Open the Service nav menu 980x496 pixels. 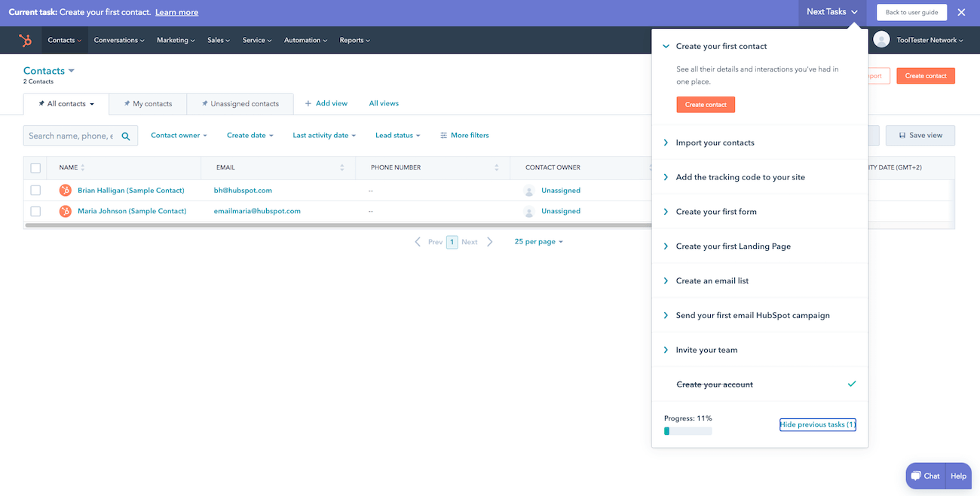tap(257, 40)
